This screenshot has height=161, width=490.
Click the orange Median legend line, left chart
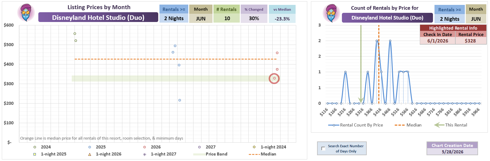pyautogui.click(x=254, y=154)
